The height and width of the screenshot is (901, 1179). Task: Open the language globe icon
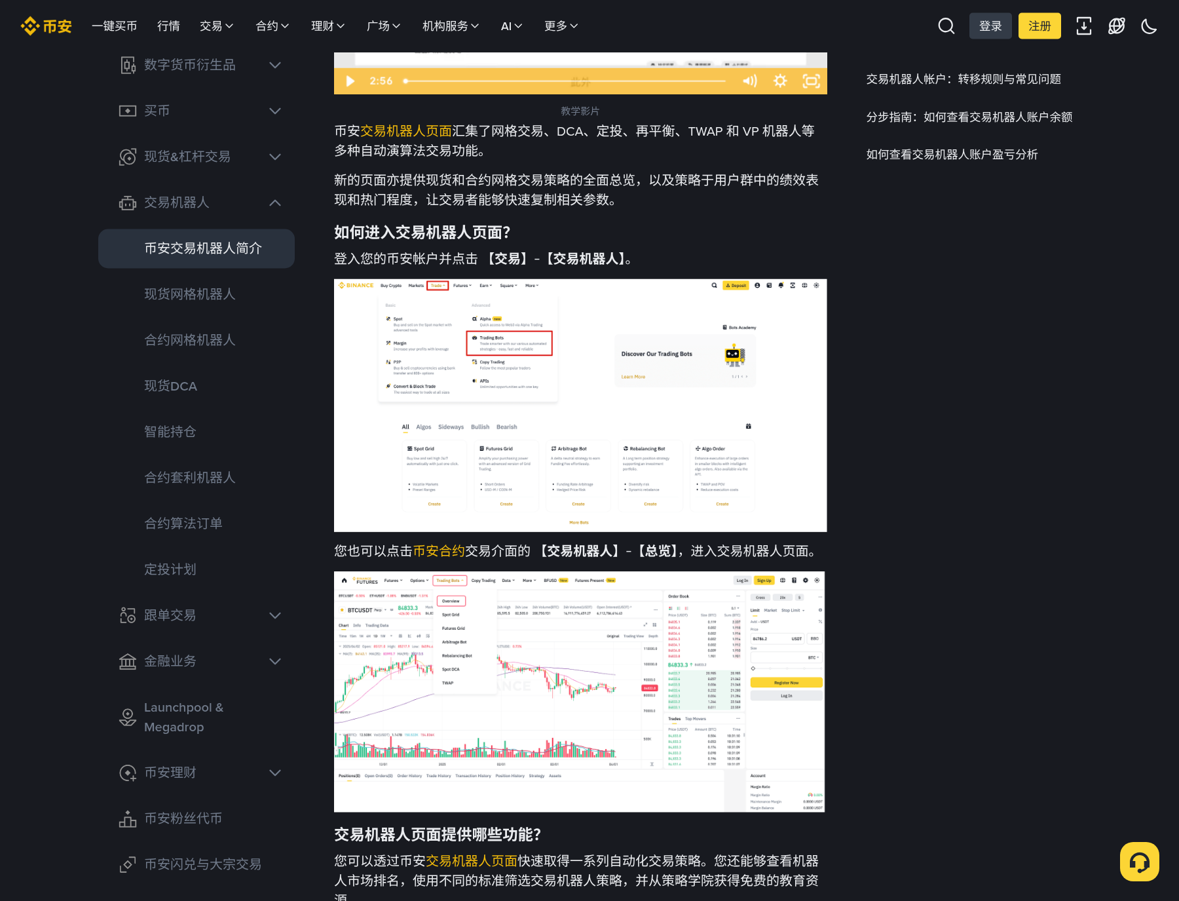(x=1117, y=26)
